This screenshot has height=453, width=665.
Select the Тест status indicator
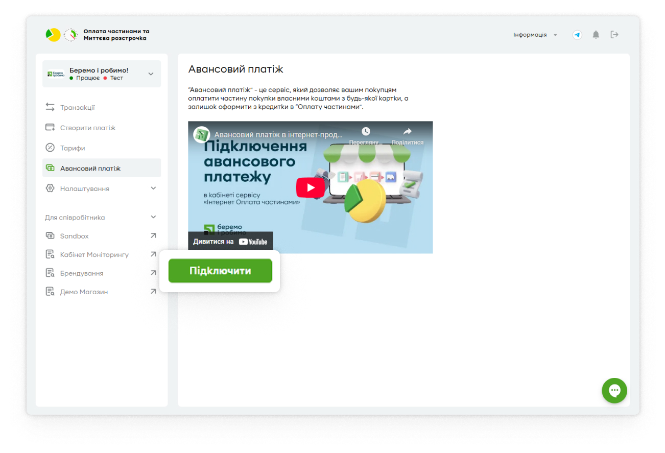[x=106, y=78]
